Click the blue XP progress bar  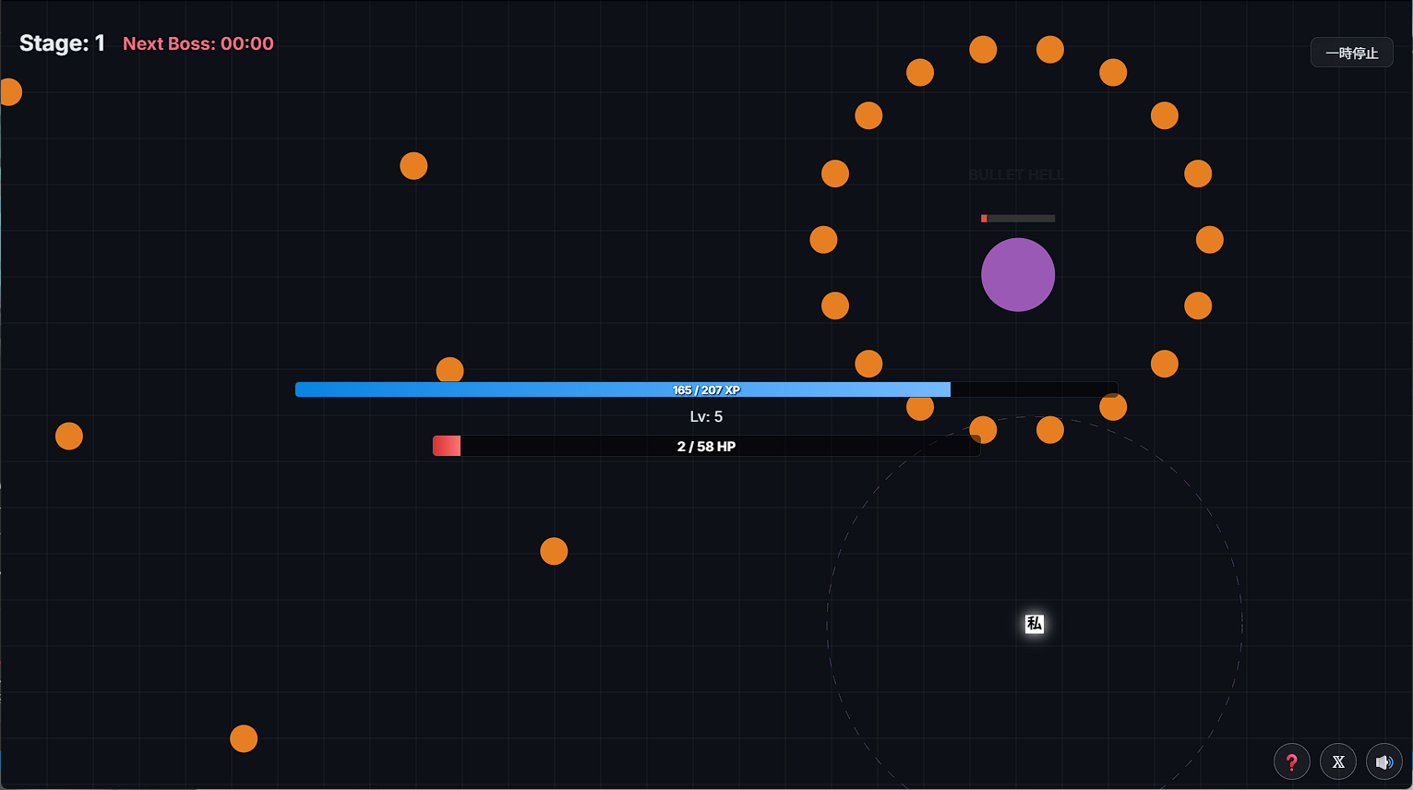[x=706, y=389]
